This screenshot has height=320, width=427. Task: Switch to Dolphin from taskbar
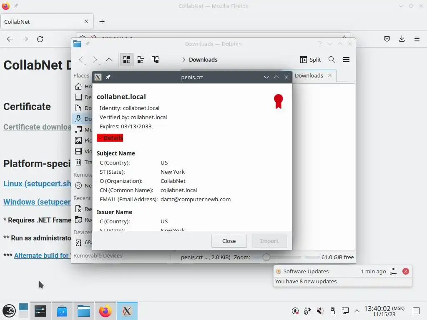[x=83, y=311]
